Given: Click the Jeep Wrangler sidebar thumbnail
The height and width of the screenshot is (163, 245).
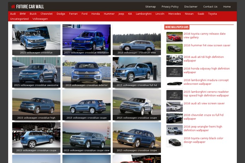Looking at the screenshot, I should coord(174,130).
